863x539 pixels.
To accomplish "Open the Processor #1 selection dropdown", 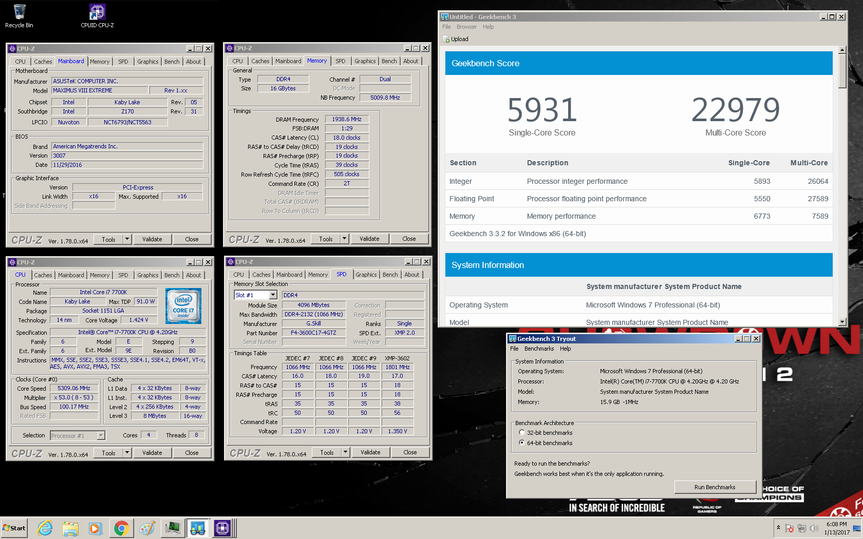I will coord(101,435).
